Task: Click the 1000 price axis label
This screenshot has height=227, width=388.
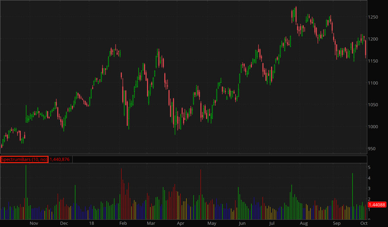Action: pos(373,127)
